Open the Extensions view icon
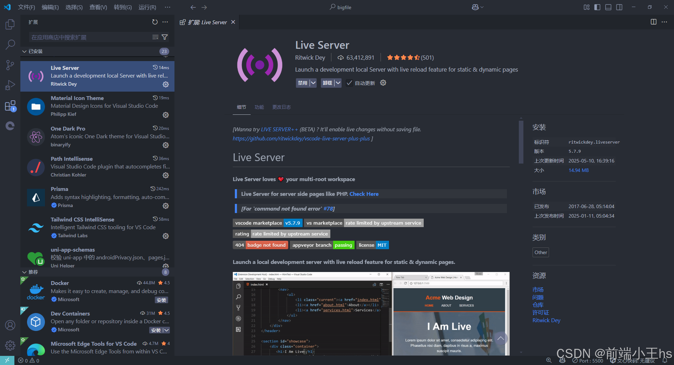Image resolution: width=674 pixels, height=365 pixels. click(x=10, y=106)
